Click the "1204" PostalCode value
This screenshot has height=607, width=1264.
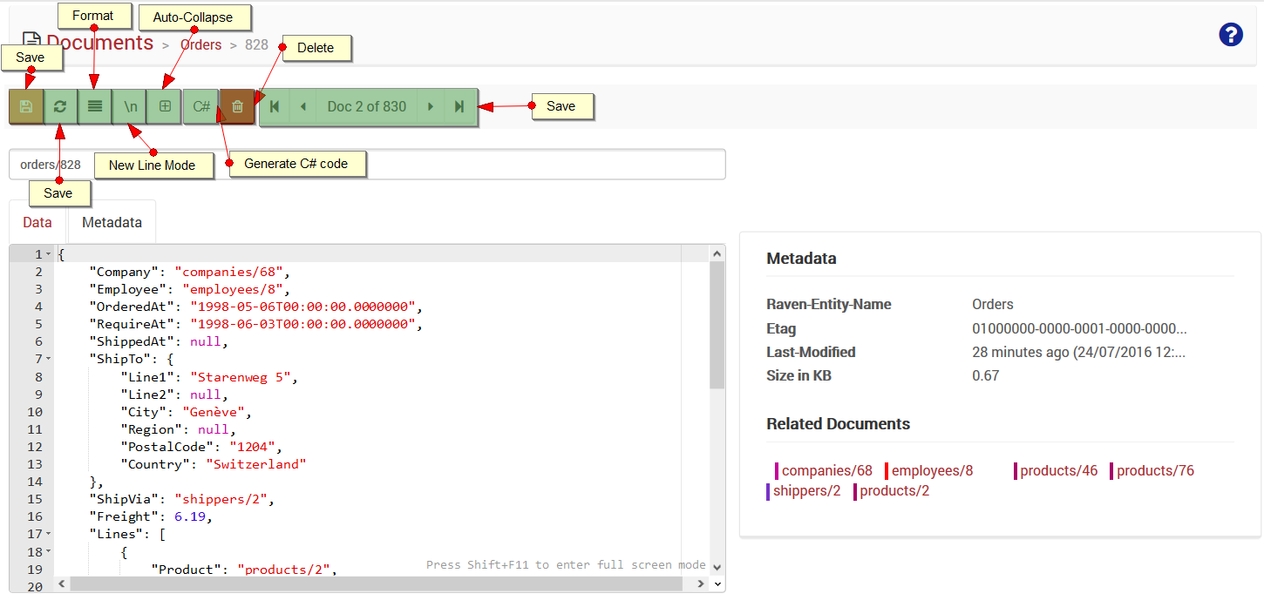tap(252, 447)
